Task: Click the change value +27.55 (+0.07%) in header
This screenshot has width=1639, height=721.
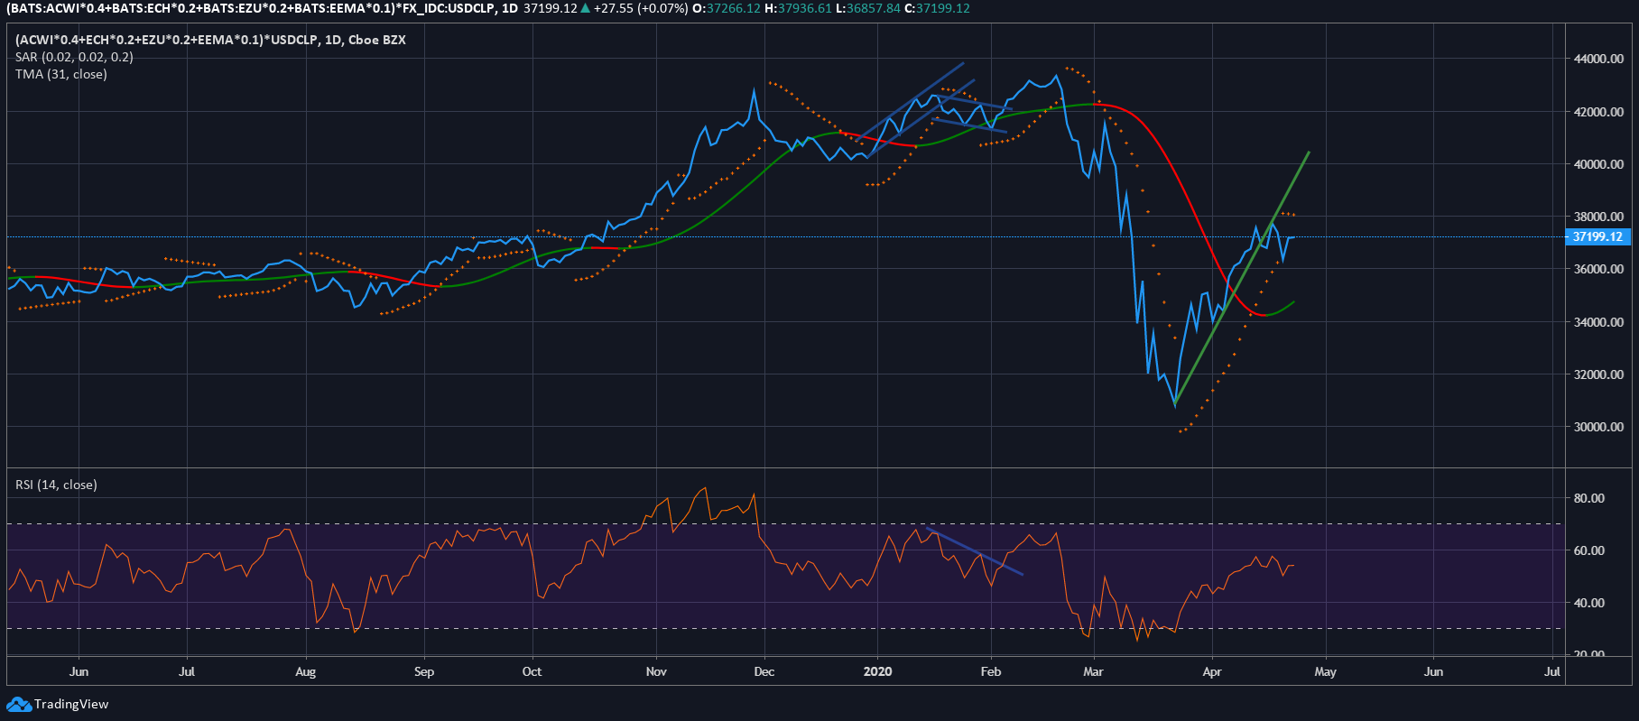Action: tap(641, 8)
